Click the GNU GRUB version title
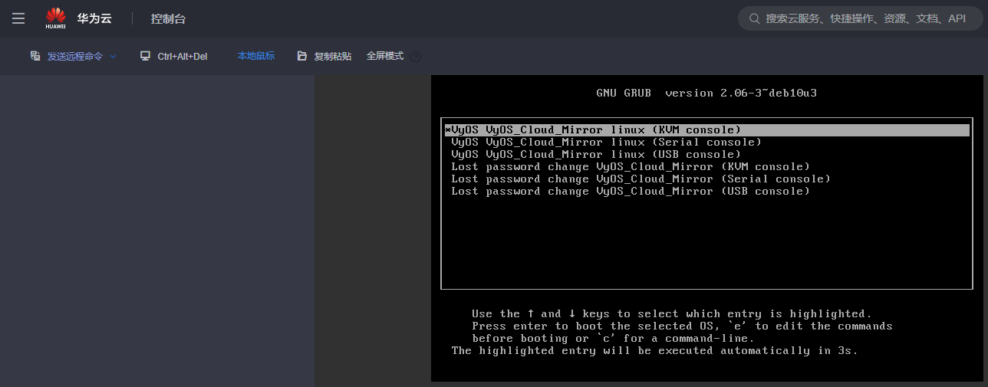 706,93
